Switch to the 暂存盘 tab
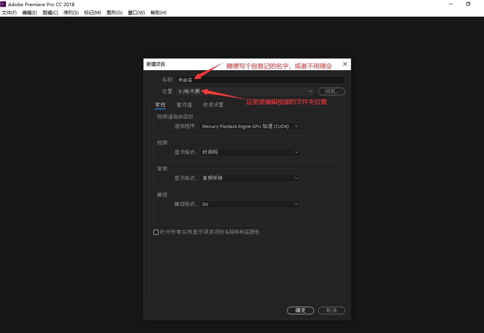Image resolution: width=484 pixels, height=333 pixels. click(184, 104)
